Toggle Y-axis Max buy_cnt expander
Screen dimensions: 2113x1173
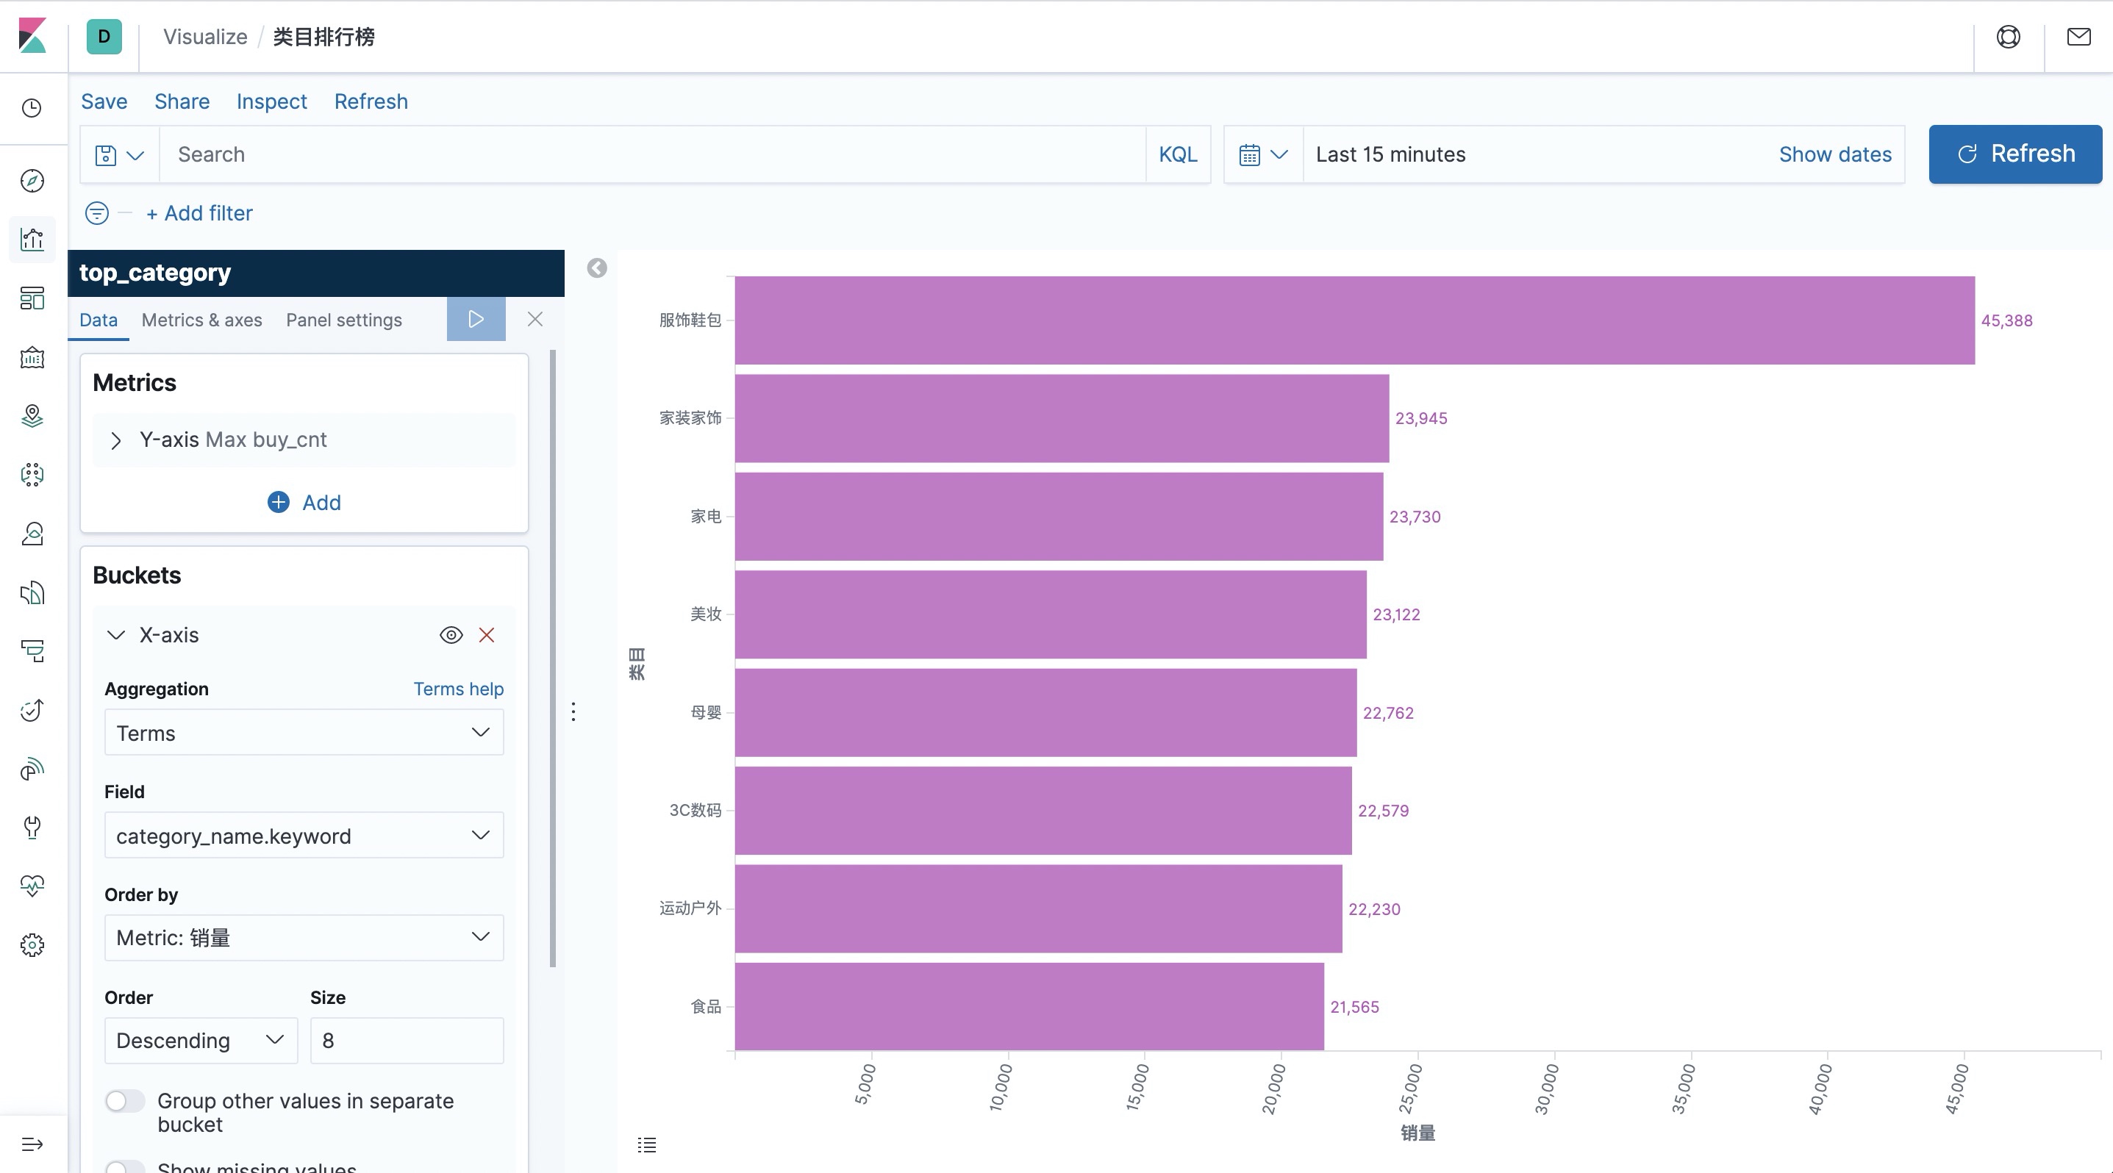(x=114, y=440)
